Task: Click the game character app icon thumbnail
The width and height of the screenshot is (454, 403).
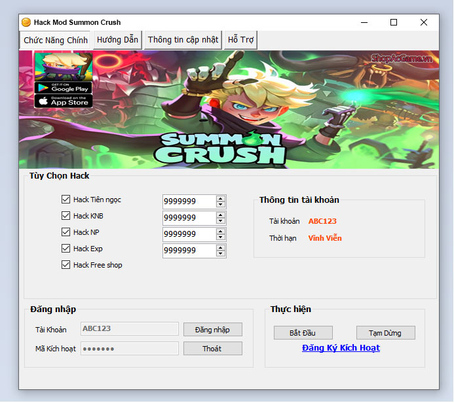Action: click(x=64, y=67)
